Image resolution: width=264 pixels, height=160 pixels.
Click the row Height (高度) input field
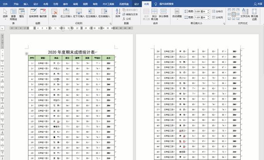click(x=201, y=11)
